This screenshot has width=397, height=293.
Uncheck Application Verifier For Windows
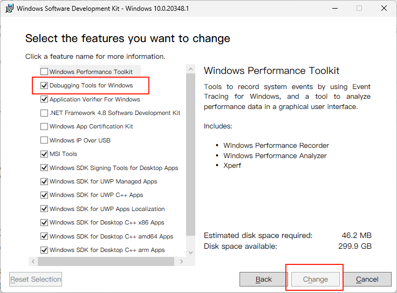point(44,99)
